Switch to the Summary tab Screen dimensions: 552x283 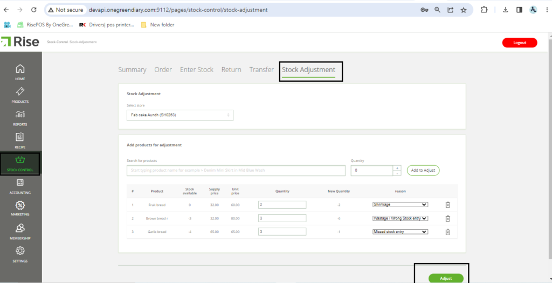(132, 70)
